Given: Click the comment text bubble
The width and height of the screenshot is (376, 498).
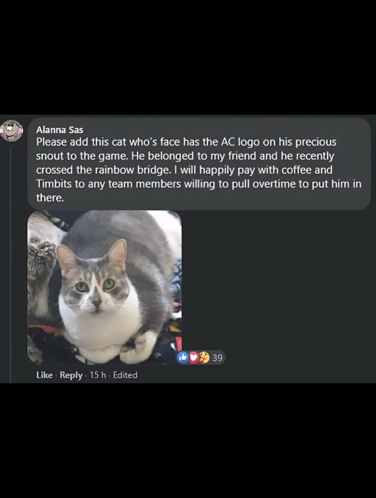Looking at the screenshot, I should click(x=199, y=164).
